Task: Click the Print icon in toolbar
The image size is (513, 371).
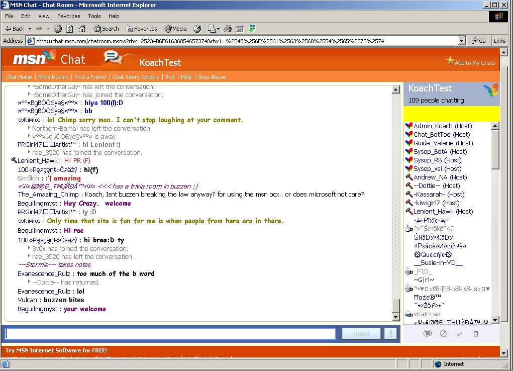Action: point(228,29)
